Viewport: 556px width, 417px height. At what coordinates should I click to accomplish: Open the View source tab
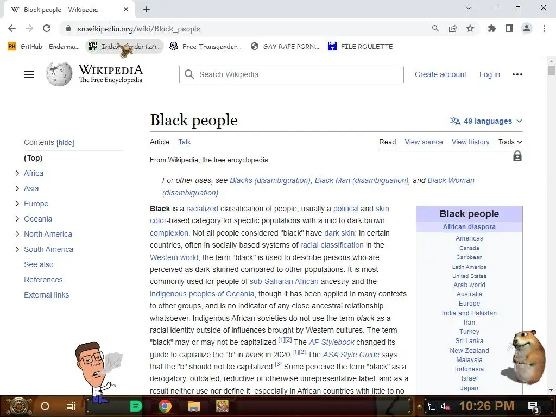point(424,142)
